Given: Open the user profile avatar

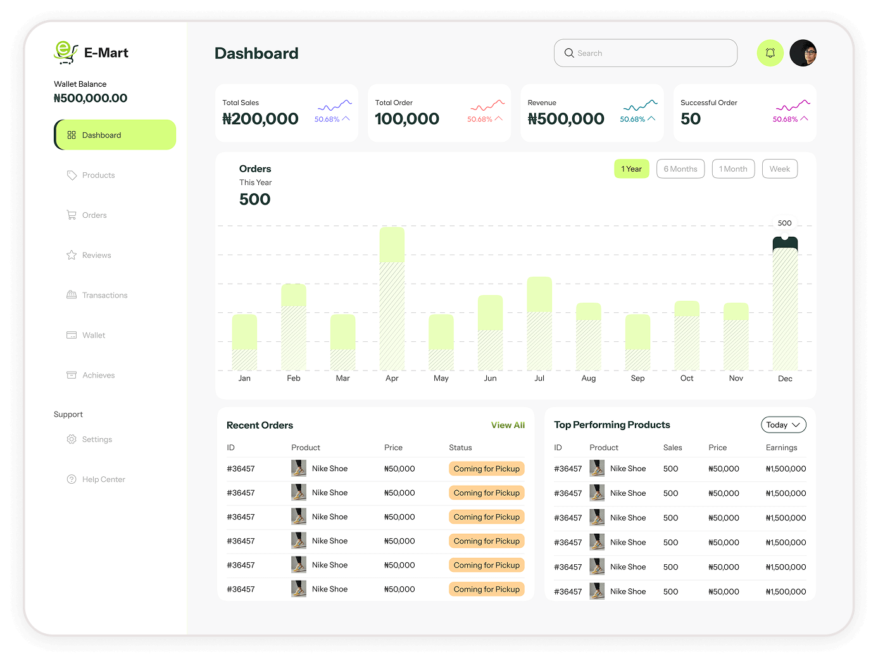Looking at the screenshot, I should point(803,53).
